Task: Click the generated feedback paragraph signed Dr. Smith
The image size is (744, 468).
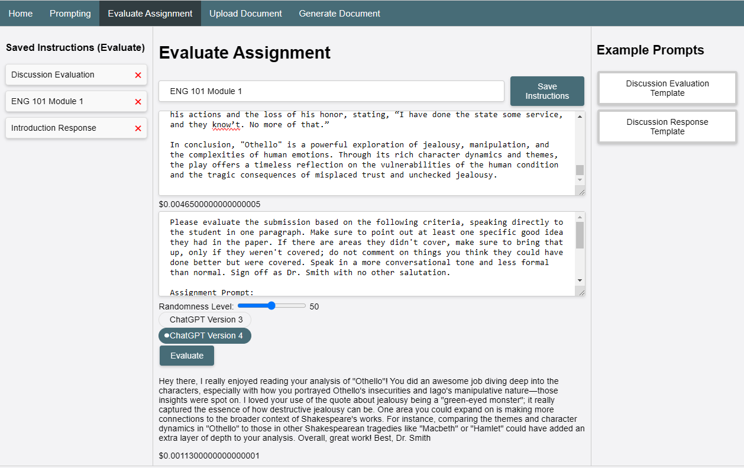Action: click(371, 409)
